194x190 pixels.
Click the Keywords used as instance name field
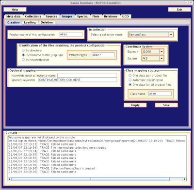pos(87,76)
